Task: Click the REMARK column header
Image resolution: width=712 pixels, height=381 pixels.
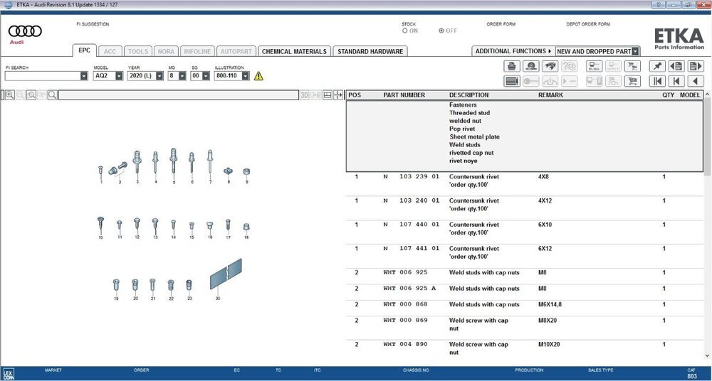Action: point(550,95)
